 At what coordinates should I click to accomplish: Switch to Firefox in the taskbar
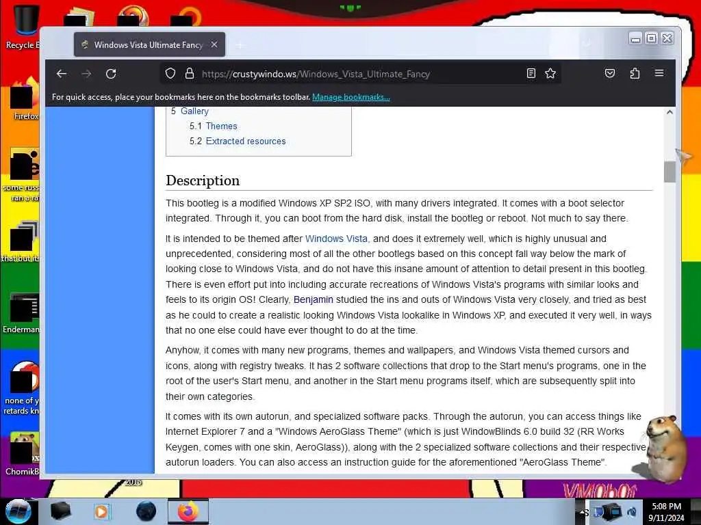[188, 511]
